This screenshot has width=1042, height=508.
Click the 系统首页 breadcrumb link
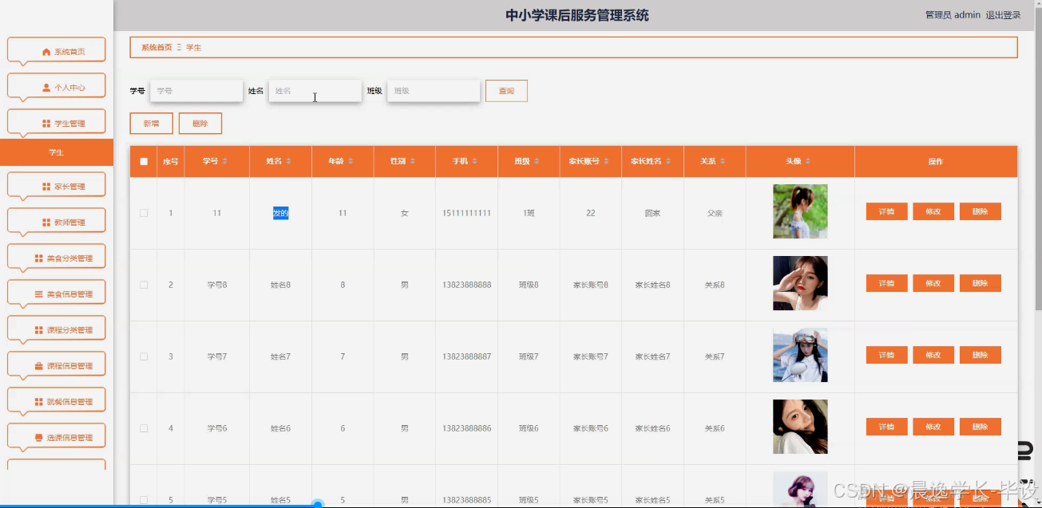[x=156, y=47]
